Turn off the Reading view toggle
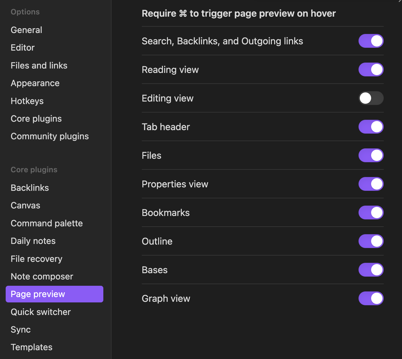Viewport: 402px width, 359px height. coord(371,69)
